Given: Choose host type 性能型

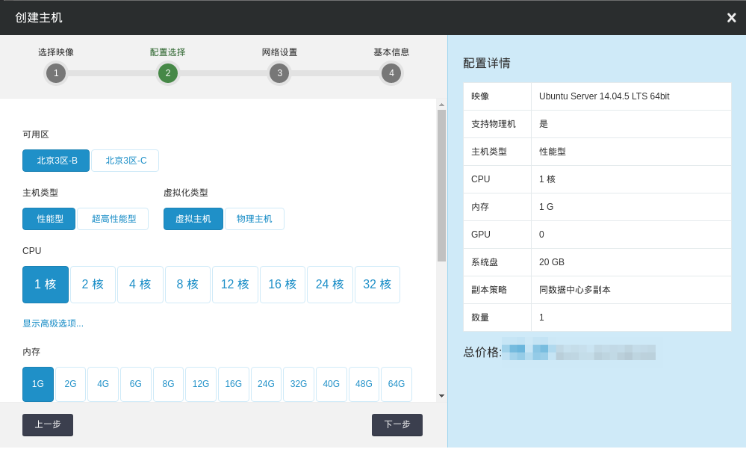Looking at the screenshot, I should (49, 219).
